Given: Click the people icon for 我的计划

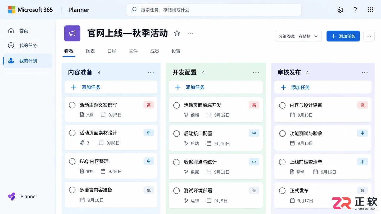Looking at the screenshot, I should 11,61.
